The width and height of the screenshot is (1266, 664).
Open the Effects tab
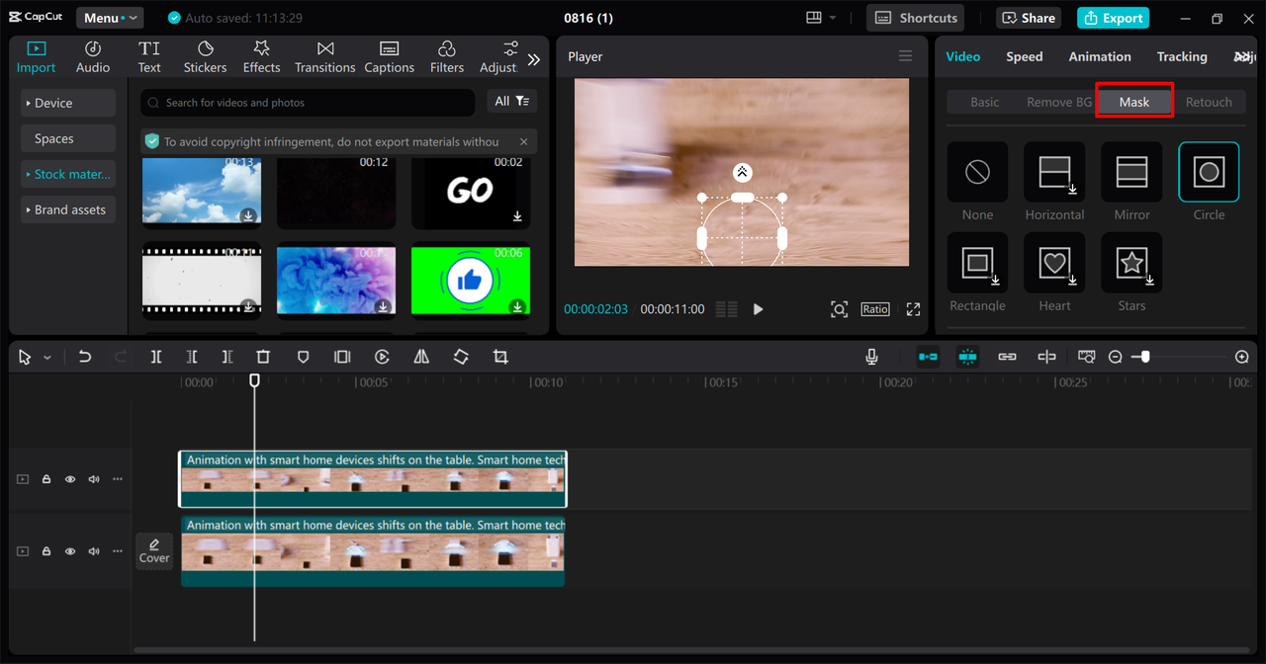tap(262, 57)
